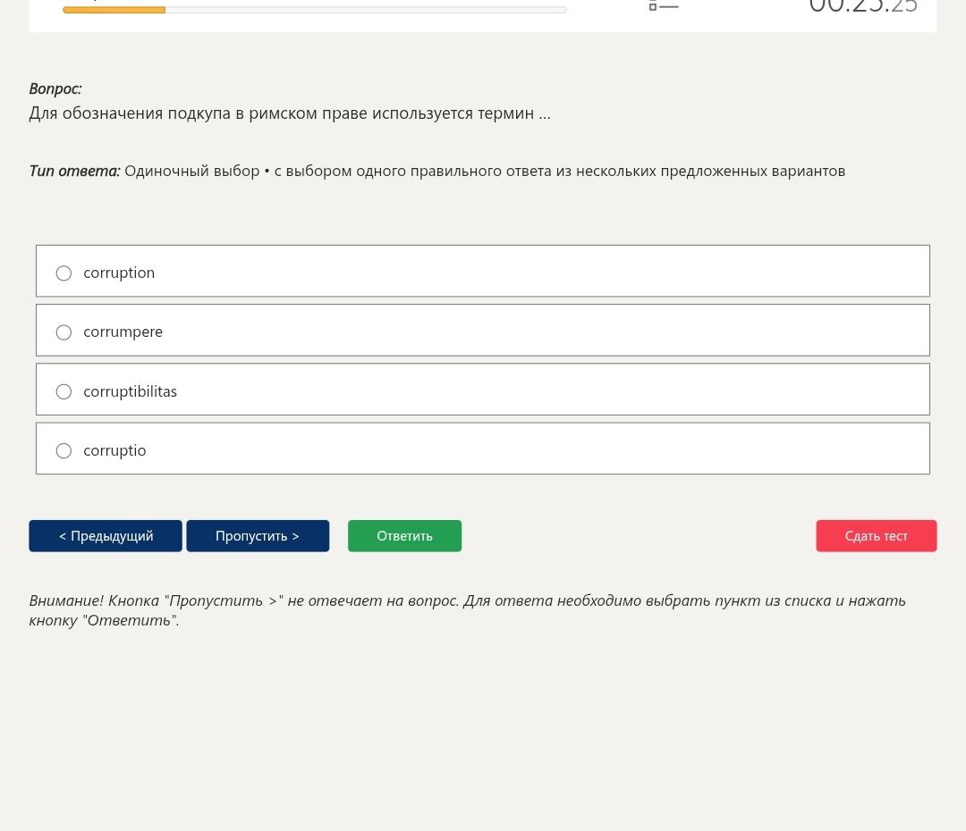Click the countdown timer display
966x831 pixels.
[862, 6]
